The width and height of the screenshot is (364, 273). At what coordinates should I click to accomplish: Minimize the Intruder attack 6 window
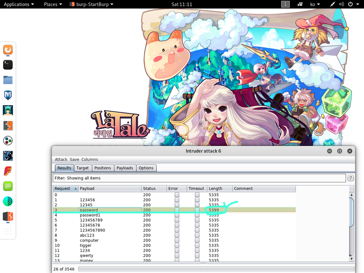click(x=329, y=151)
